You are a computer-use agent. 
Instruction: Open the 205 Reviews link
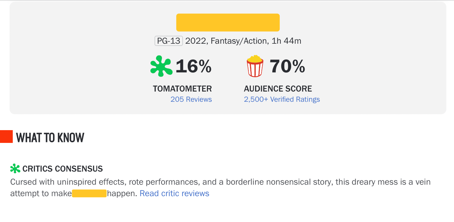(191, 99)
